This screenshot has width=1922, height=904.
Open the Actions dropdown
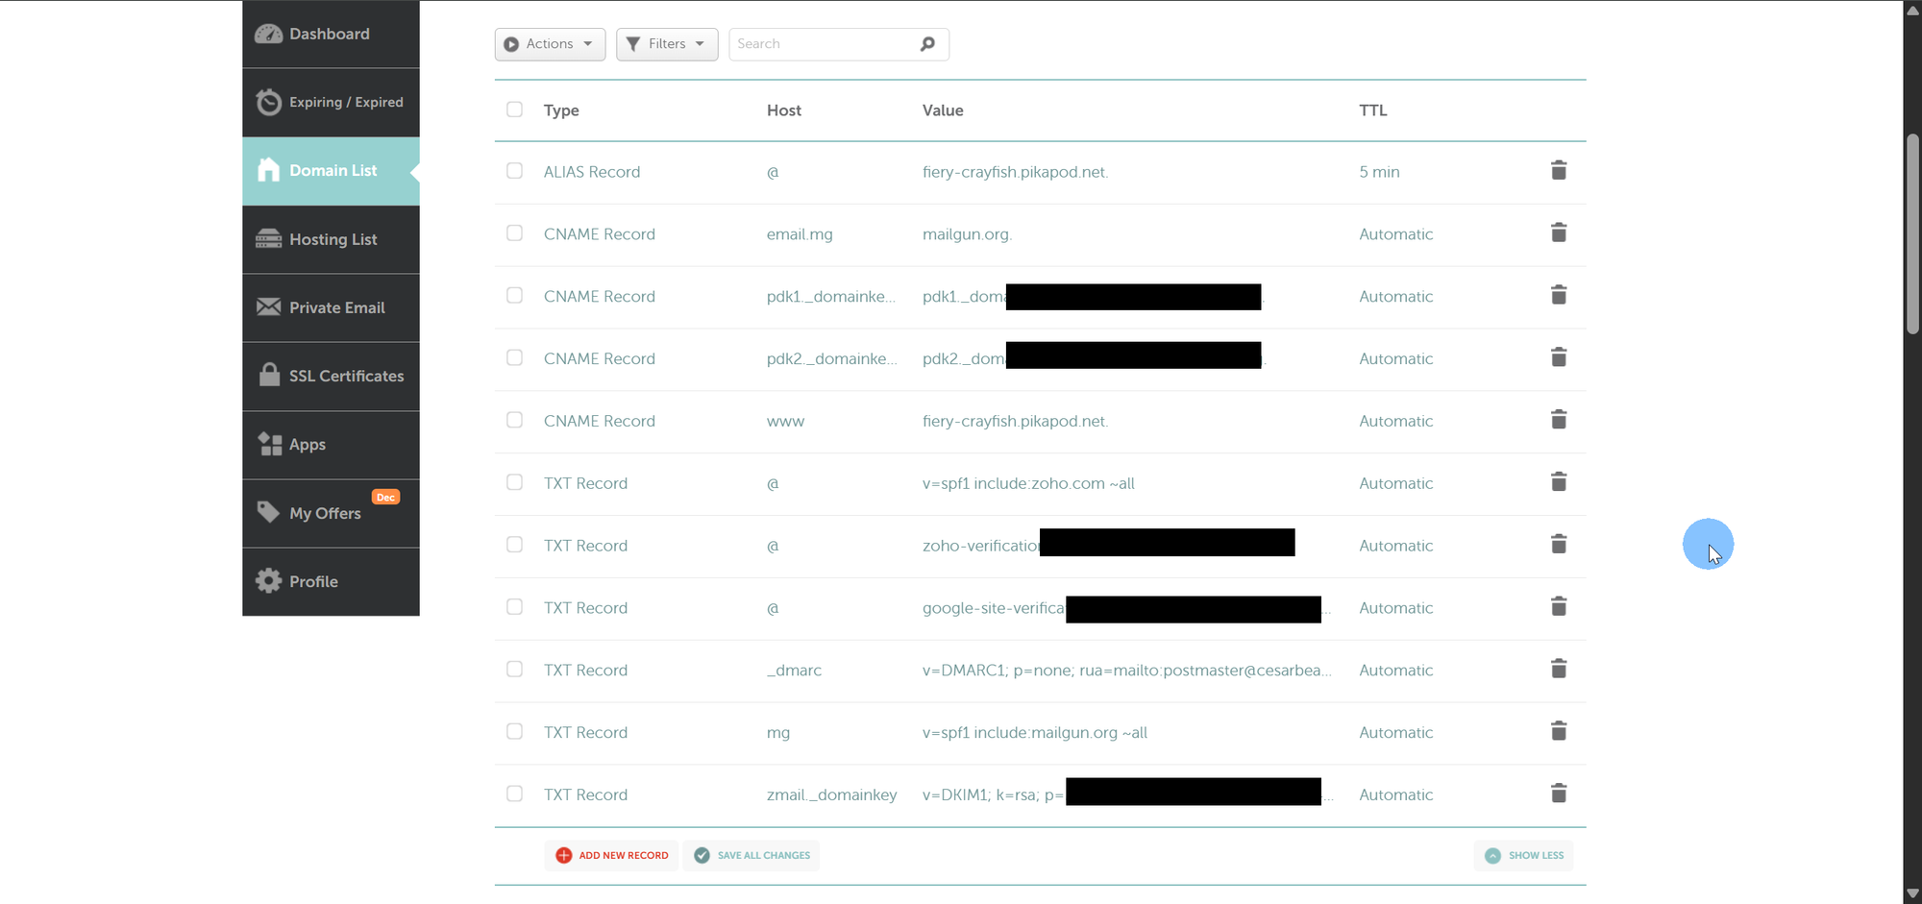coord(549,43)
